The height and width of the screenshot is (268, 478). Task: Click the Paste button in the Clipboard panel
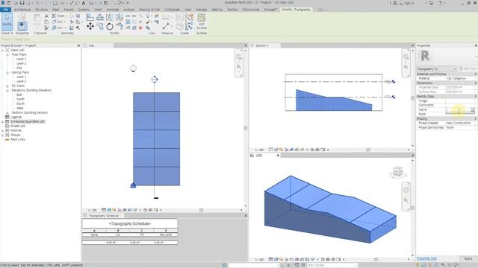[37, 21]
